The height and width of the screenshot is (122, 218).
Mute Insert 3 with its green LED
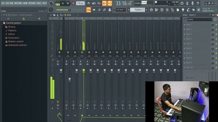[x=82, y=52]
